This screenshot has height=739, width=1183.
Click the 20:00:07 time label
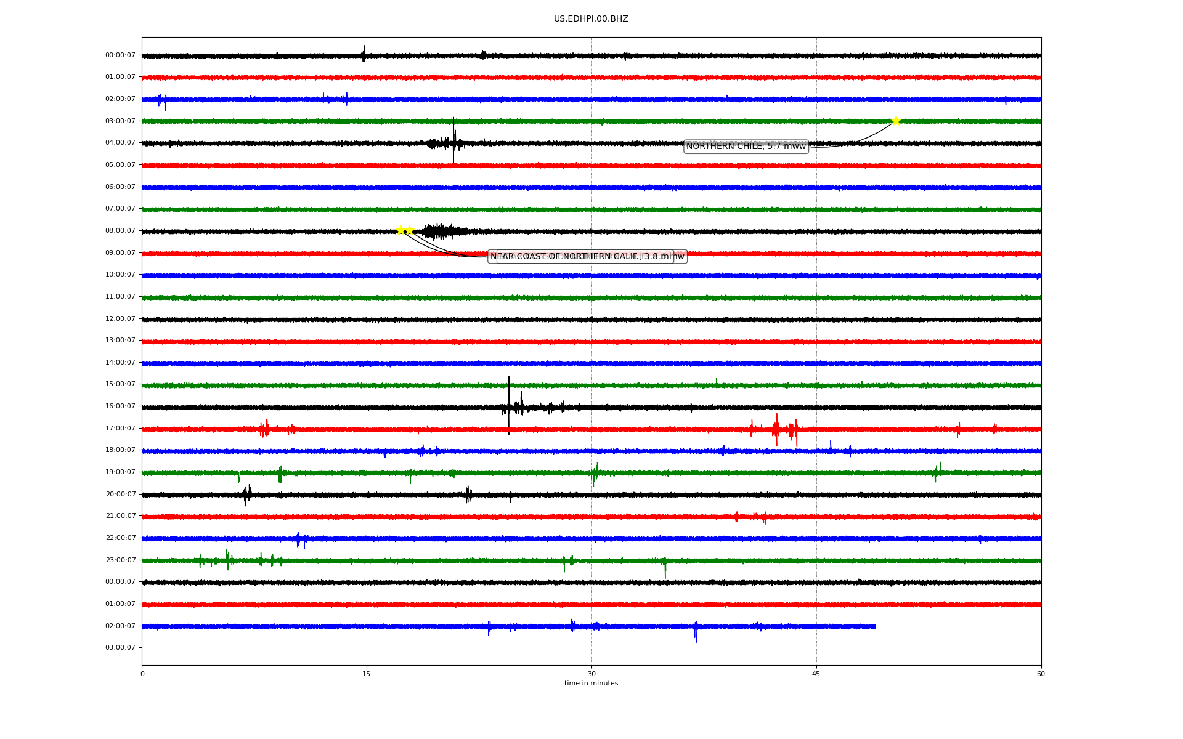coord(120,495)
